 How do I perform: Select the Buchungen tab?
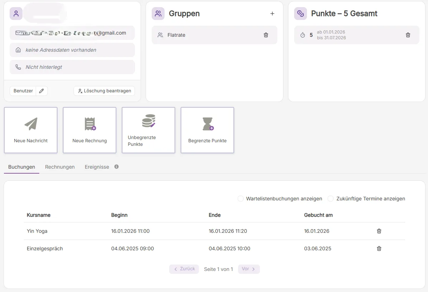[x=22, y=167]
